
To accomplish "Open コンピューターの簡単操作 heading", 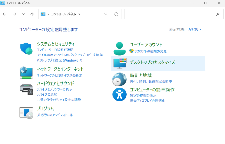I will pyautogui.click(x=152, y=90).
